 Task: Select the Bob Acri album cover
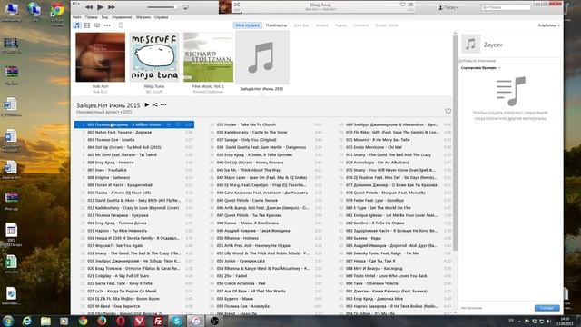tap(101, 57)
